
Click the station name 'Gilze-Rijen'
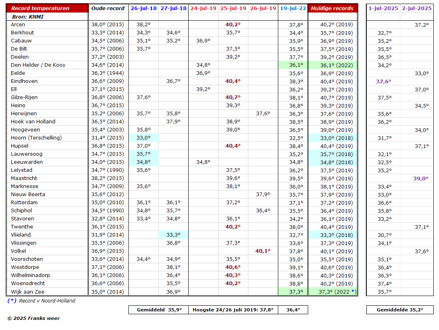(24, 97)
